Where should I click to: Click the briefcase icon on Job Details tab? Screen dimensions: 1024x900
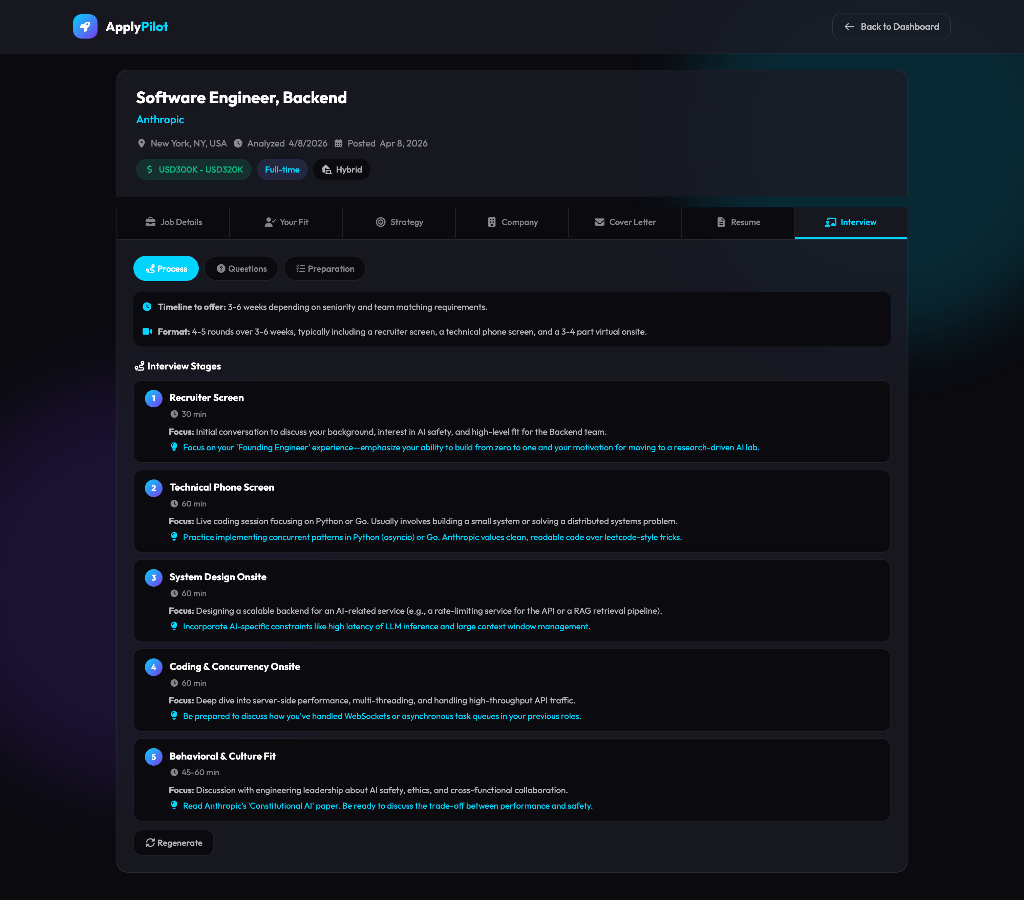pos(150,222)
